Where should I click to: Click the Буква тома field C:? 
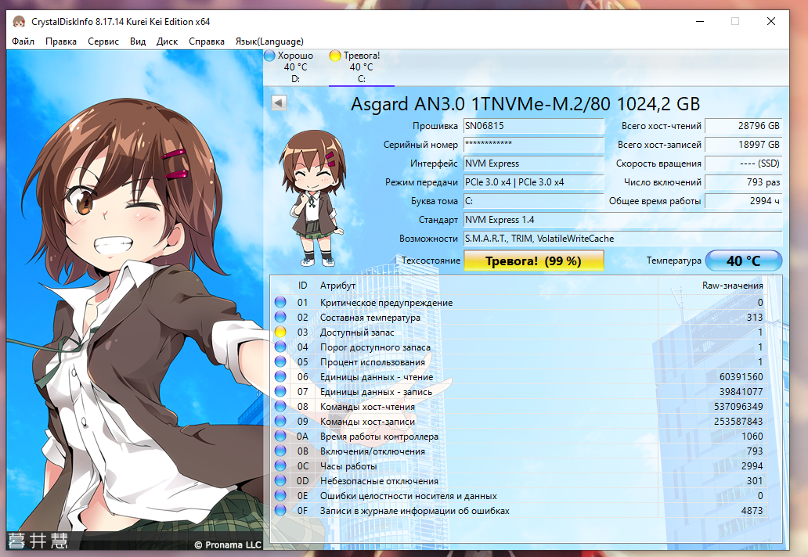point(533,201)
